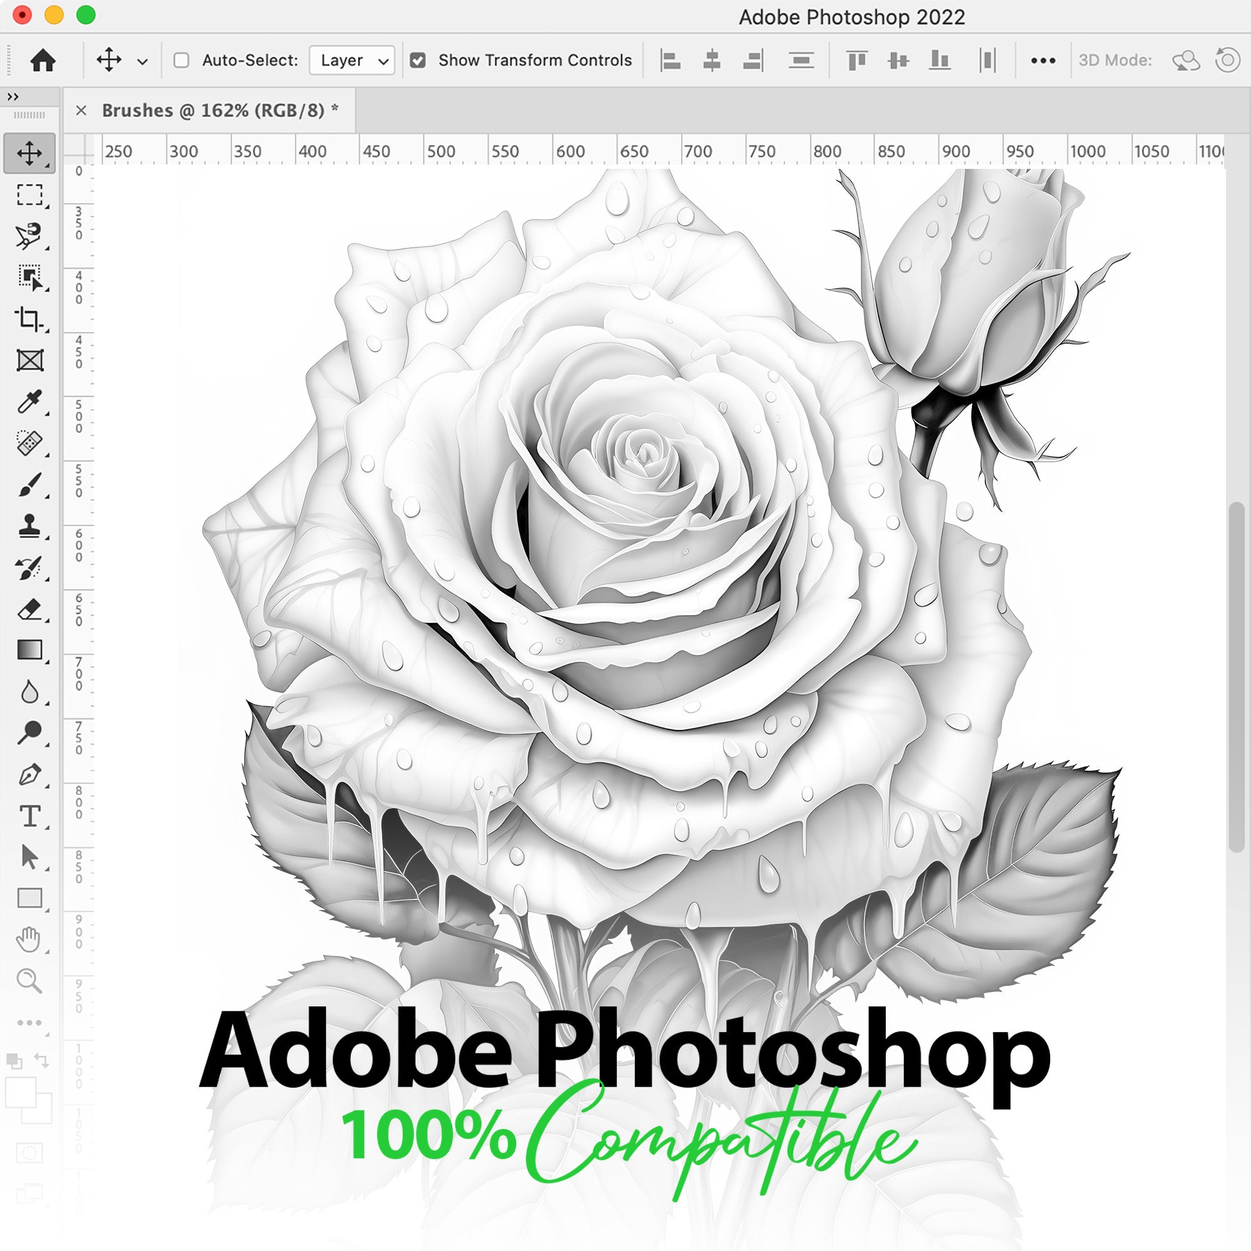Enable the Auto-Select checkbox

pyautogui.click(x=181, y=61)
